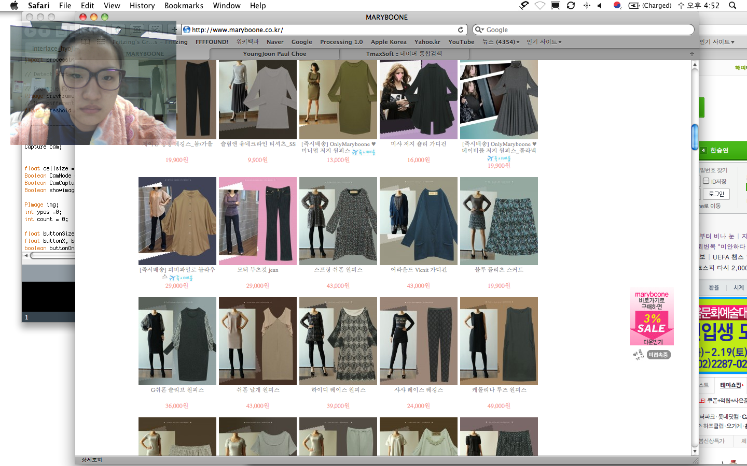747x466 pixels.
Task: Switch to the YoungJoon Paul Choe tab
Action: click(x=274, y=54)
